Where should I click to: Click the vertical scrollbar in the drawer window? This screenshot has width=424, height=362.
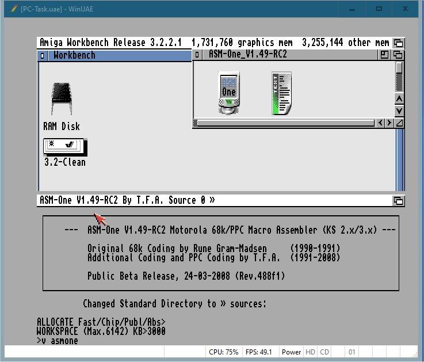(x=399, y=77)
